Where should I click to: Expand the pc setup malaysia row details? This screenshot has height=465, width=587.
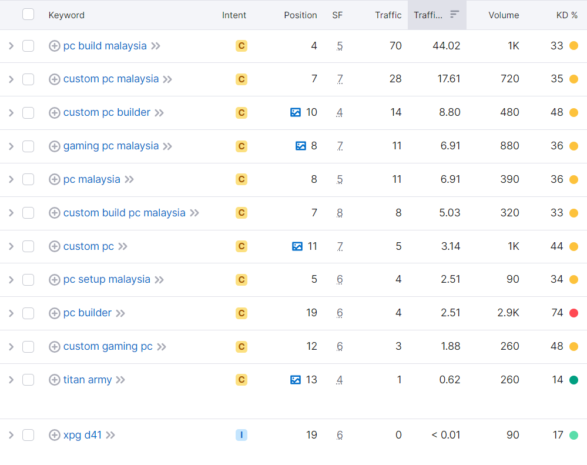coord(11,280)
